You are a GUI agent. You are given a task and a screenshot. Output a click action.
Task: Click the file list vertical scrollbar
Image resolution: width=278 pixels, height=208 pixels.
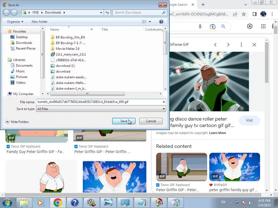[165, 43]
